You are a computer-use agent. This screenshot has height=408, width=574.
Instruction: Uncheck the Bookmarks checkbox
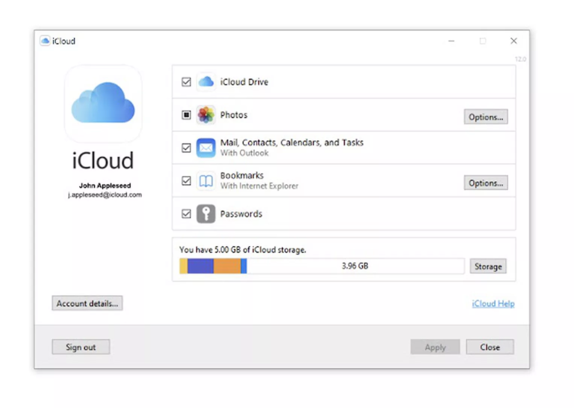[186, 181]
